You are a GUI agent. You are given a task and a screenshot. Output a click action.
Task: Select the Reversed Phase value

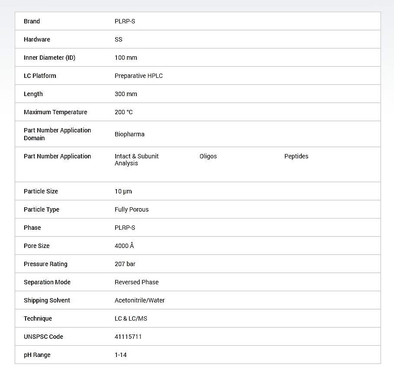click(x=136, y=282)
